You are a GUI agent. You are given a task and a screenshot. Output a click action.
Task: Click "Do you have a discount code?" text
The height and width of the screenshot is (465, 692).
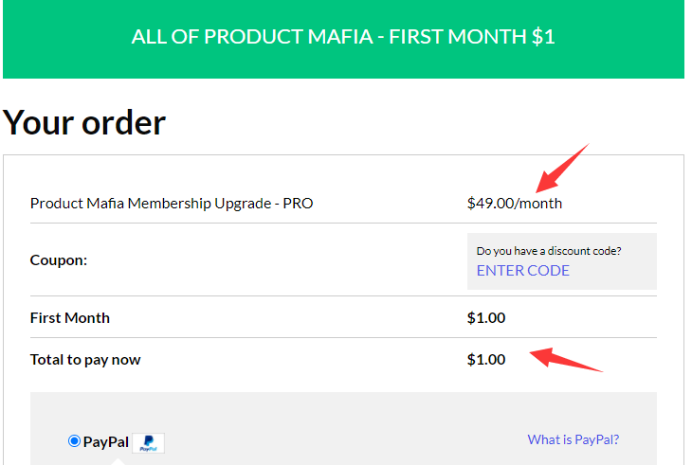click(x=555, y=251)
